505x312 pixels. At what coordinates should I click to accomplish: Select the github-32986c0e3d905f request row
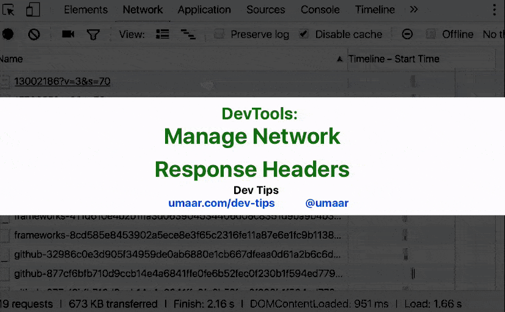(177, 254)
